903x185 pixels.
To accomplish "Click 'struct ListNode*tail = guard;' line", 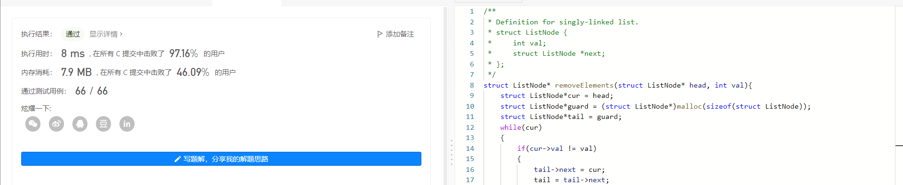I will point(561,117).
